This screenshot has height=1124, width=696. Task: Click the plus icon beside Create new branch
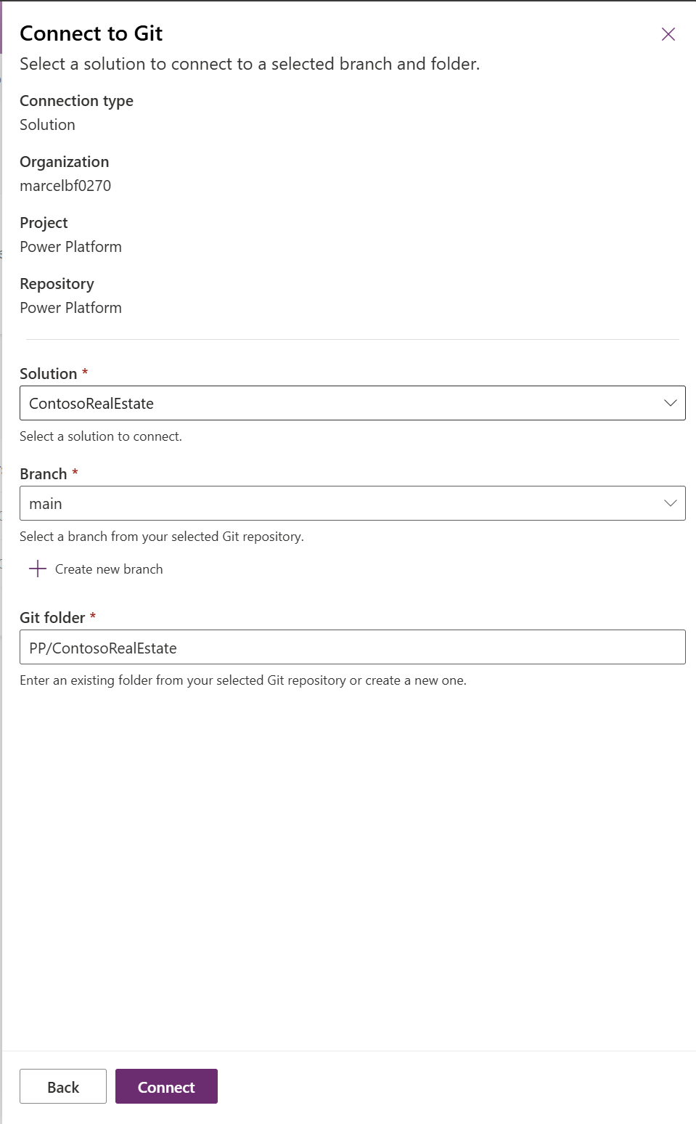[x=36, y=569]
